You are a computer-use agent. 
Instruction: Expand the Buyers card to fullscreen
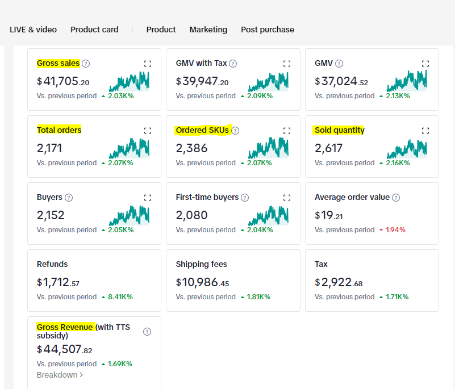[148, 198]
